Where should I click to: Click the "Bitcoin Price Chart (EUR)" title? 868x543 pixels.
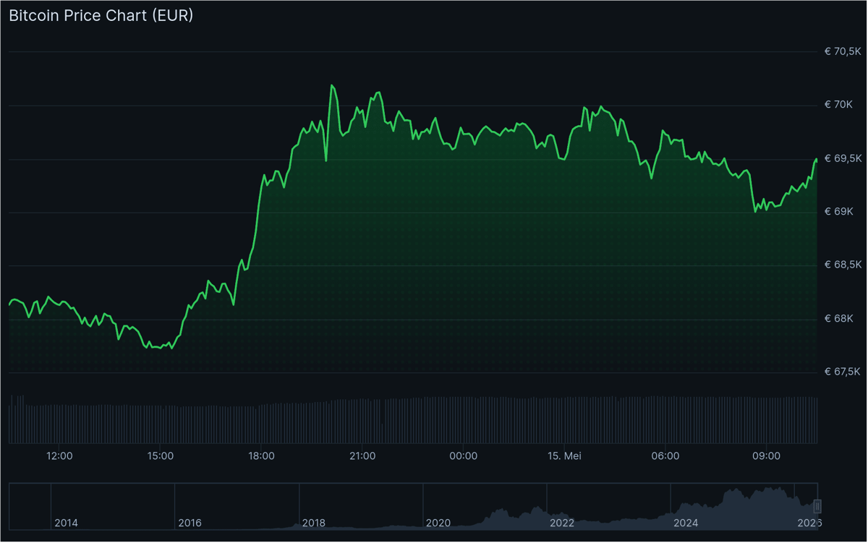coord(101,15)
